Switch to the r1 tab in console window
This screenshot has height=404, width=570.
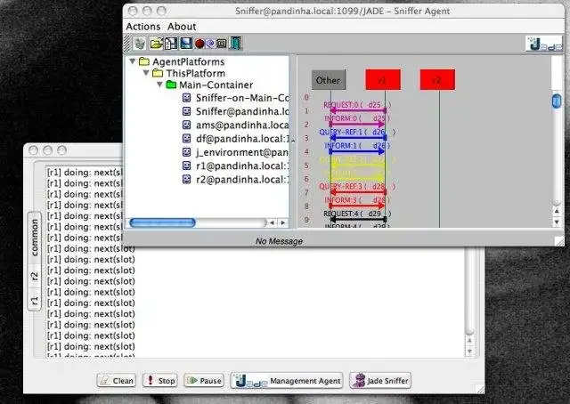[x=35, y=301]
